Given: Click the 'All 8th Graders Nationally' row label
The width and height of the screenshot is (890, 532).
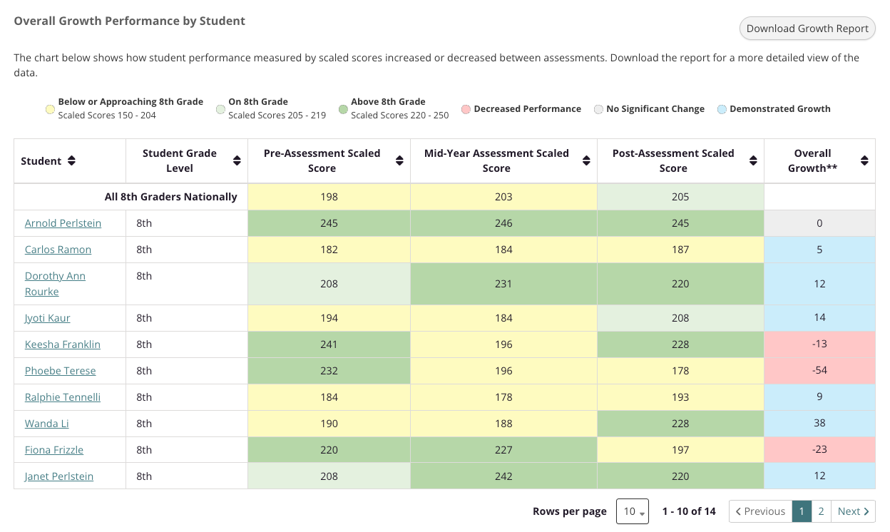Looking at the screenshot, I should (x=170, y=197).
